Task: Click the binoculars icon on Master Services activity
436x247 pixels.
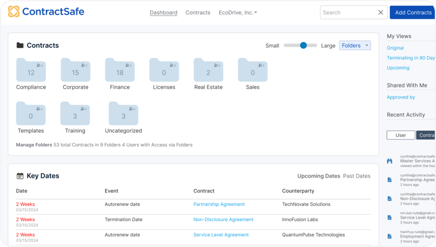Action: (389, 161)
